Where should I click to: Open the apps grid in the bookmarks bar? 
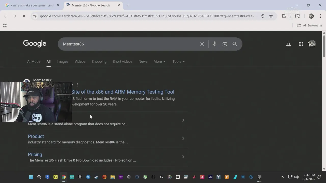5,25
